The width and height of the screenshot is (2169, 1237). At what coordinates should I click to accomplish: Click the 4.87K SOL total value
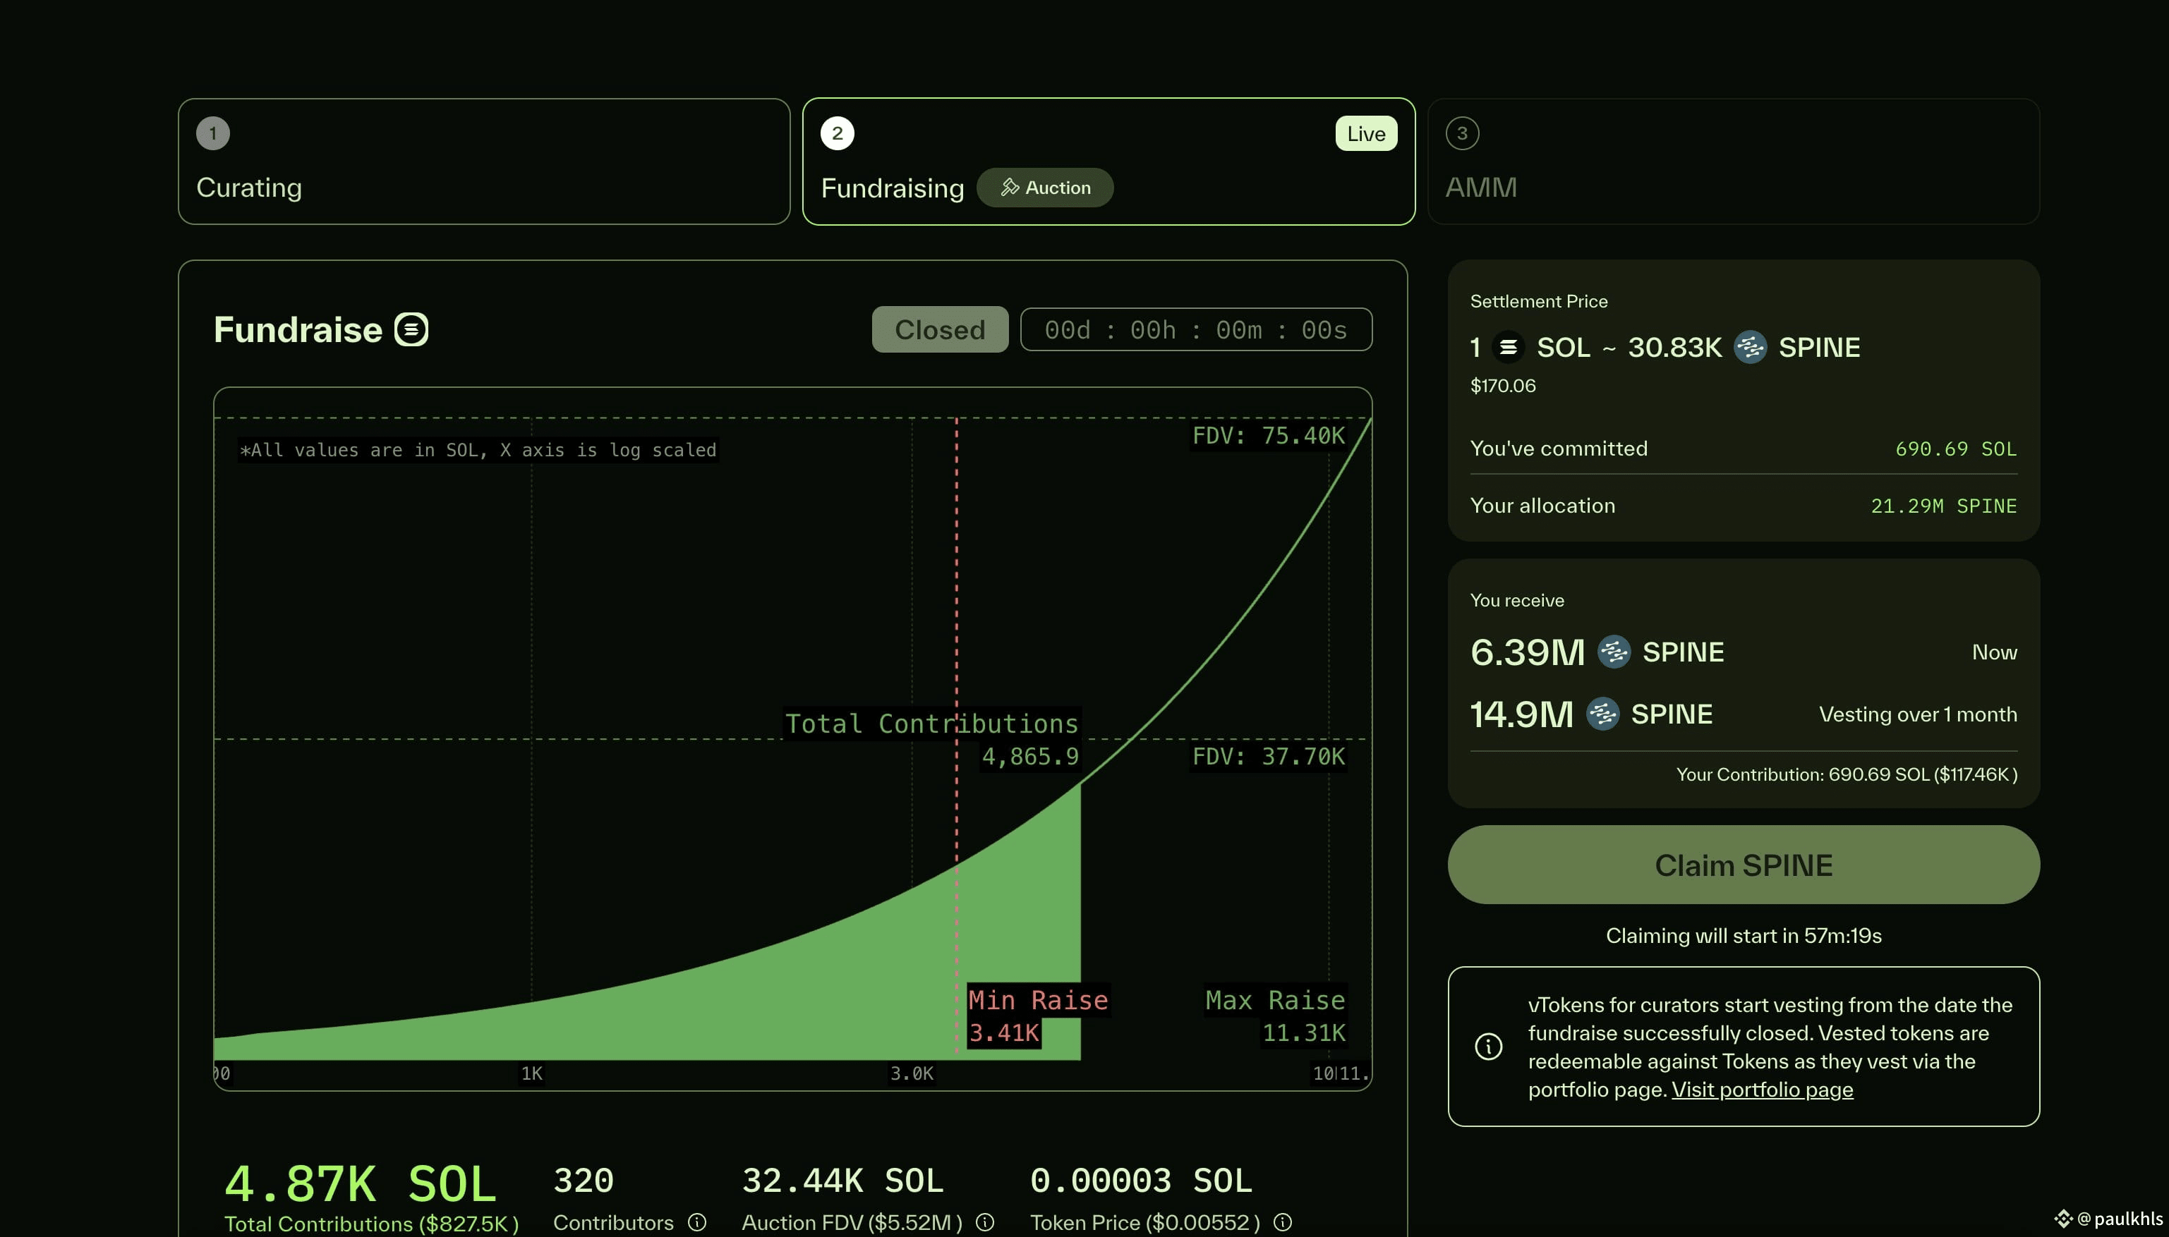click(360, 1183)
